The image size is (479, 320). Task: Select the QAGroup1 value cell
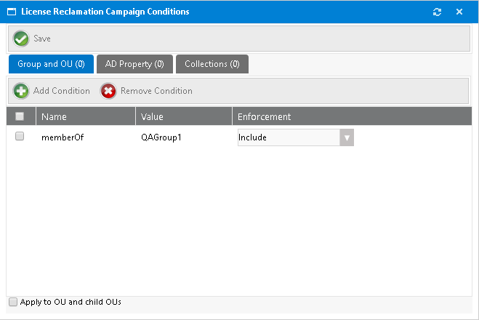(161, 137)
